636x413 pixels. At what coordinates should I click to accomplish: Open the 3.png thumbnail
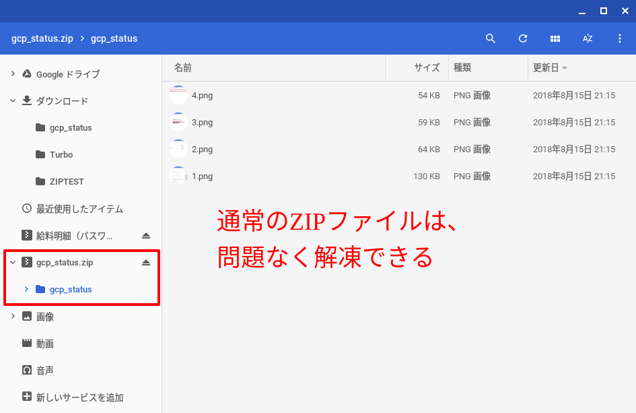178,122
